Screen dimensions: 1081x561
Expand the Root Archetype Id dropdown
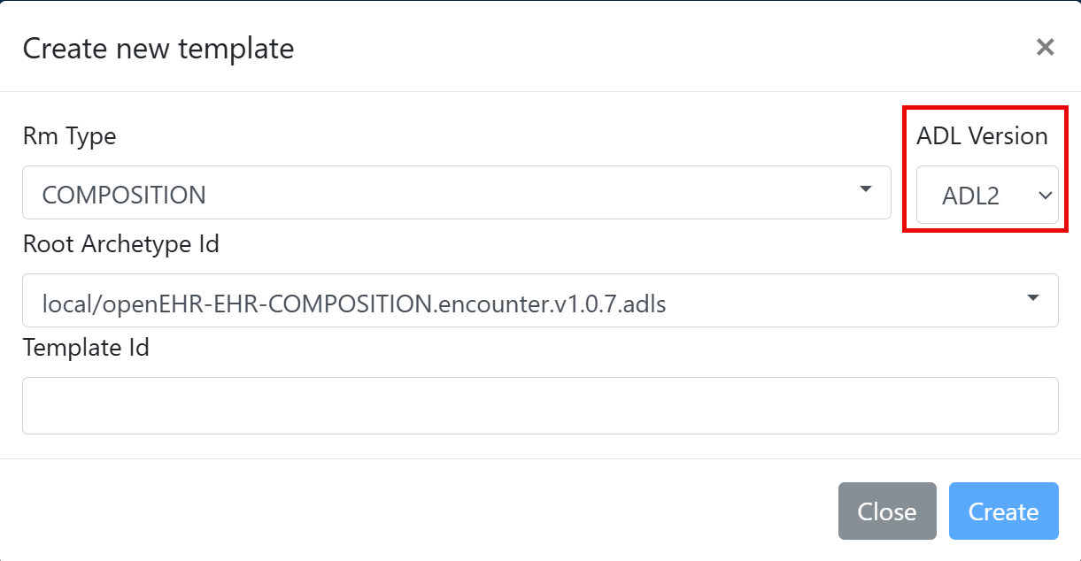click(x=540, y=301)
